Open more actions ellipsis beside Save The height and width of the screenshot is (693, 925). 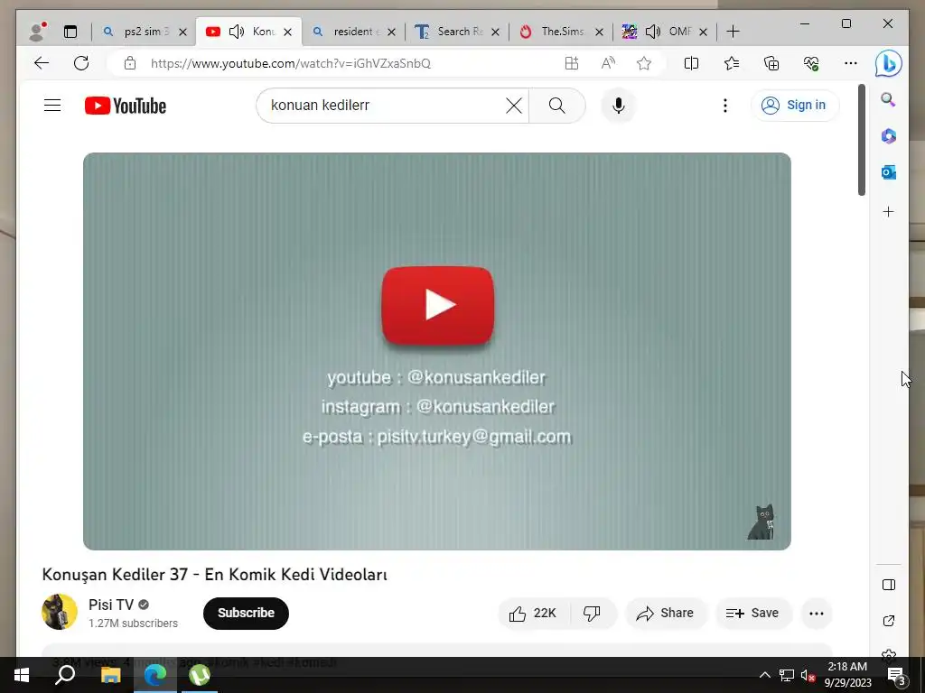click(817, 614)
